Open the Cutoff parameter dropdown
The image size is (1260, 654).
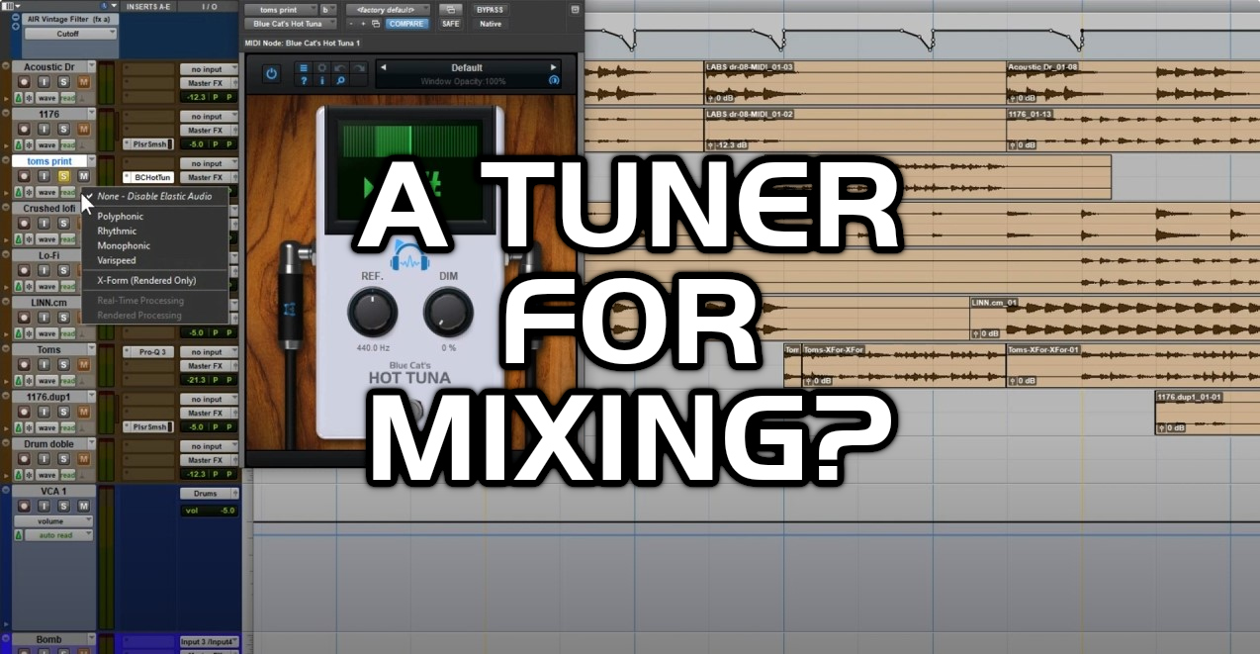coord(71,33)
